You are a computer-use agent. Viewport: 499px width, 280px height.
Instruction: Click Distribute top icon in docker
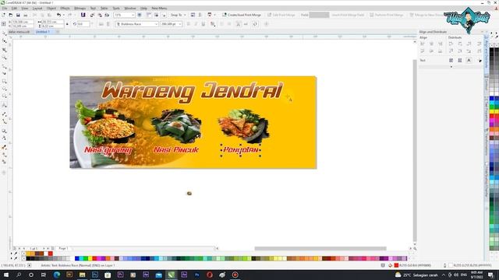pyautogui.click(x=451, y=51)
